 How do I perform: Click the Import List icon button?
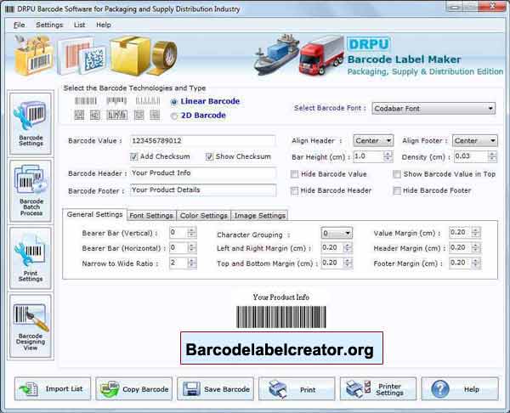53,388
